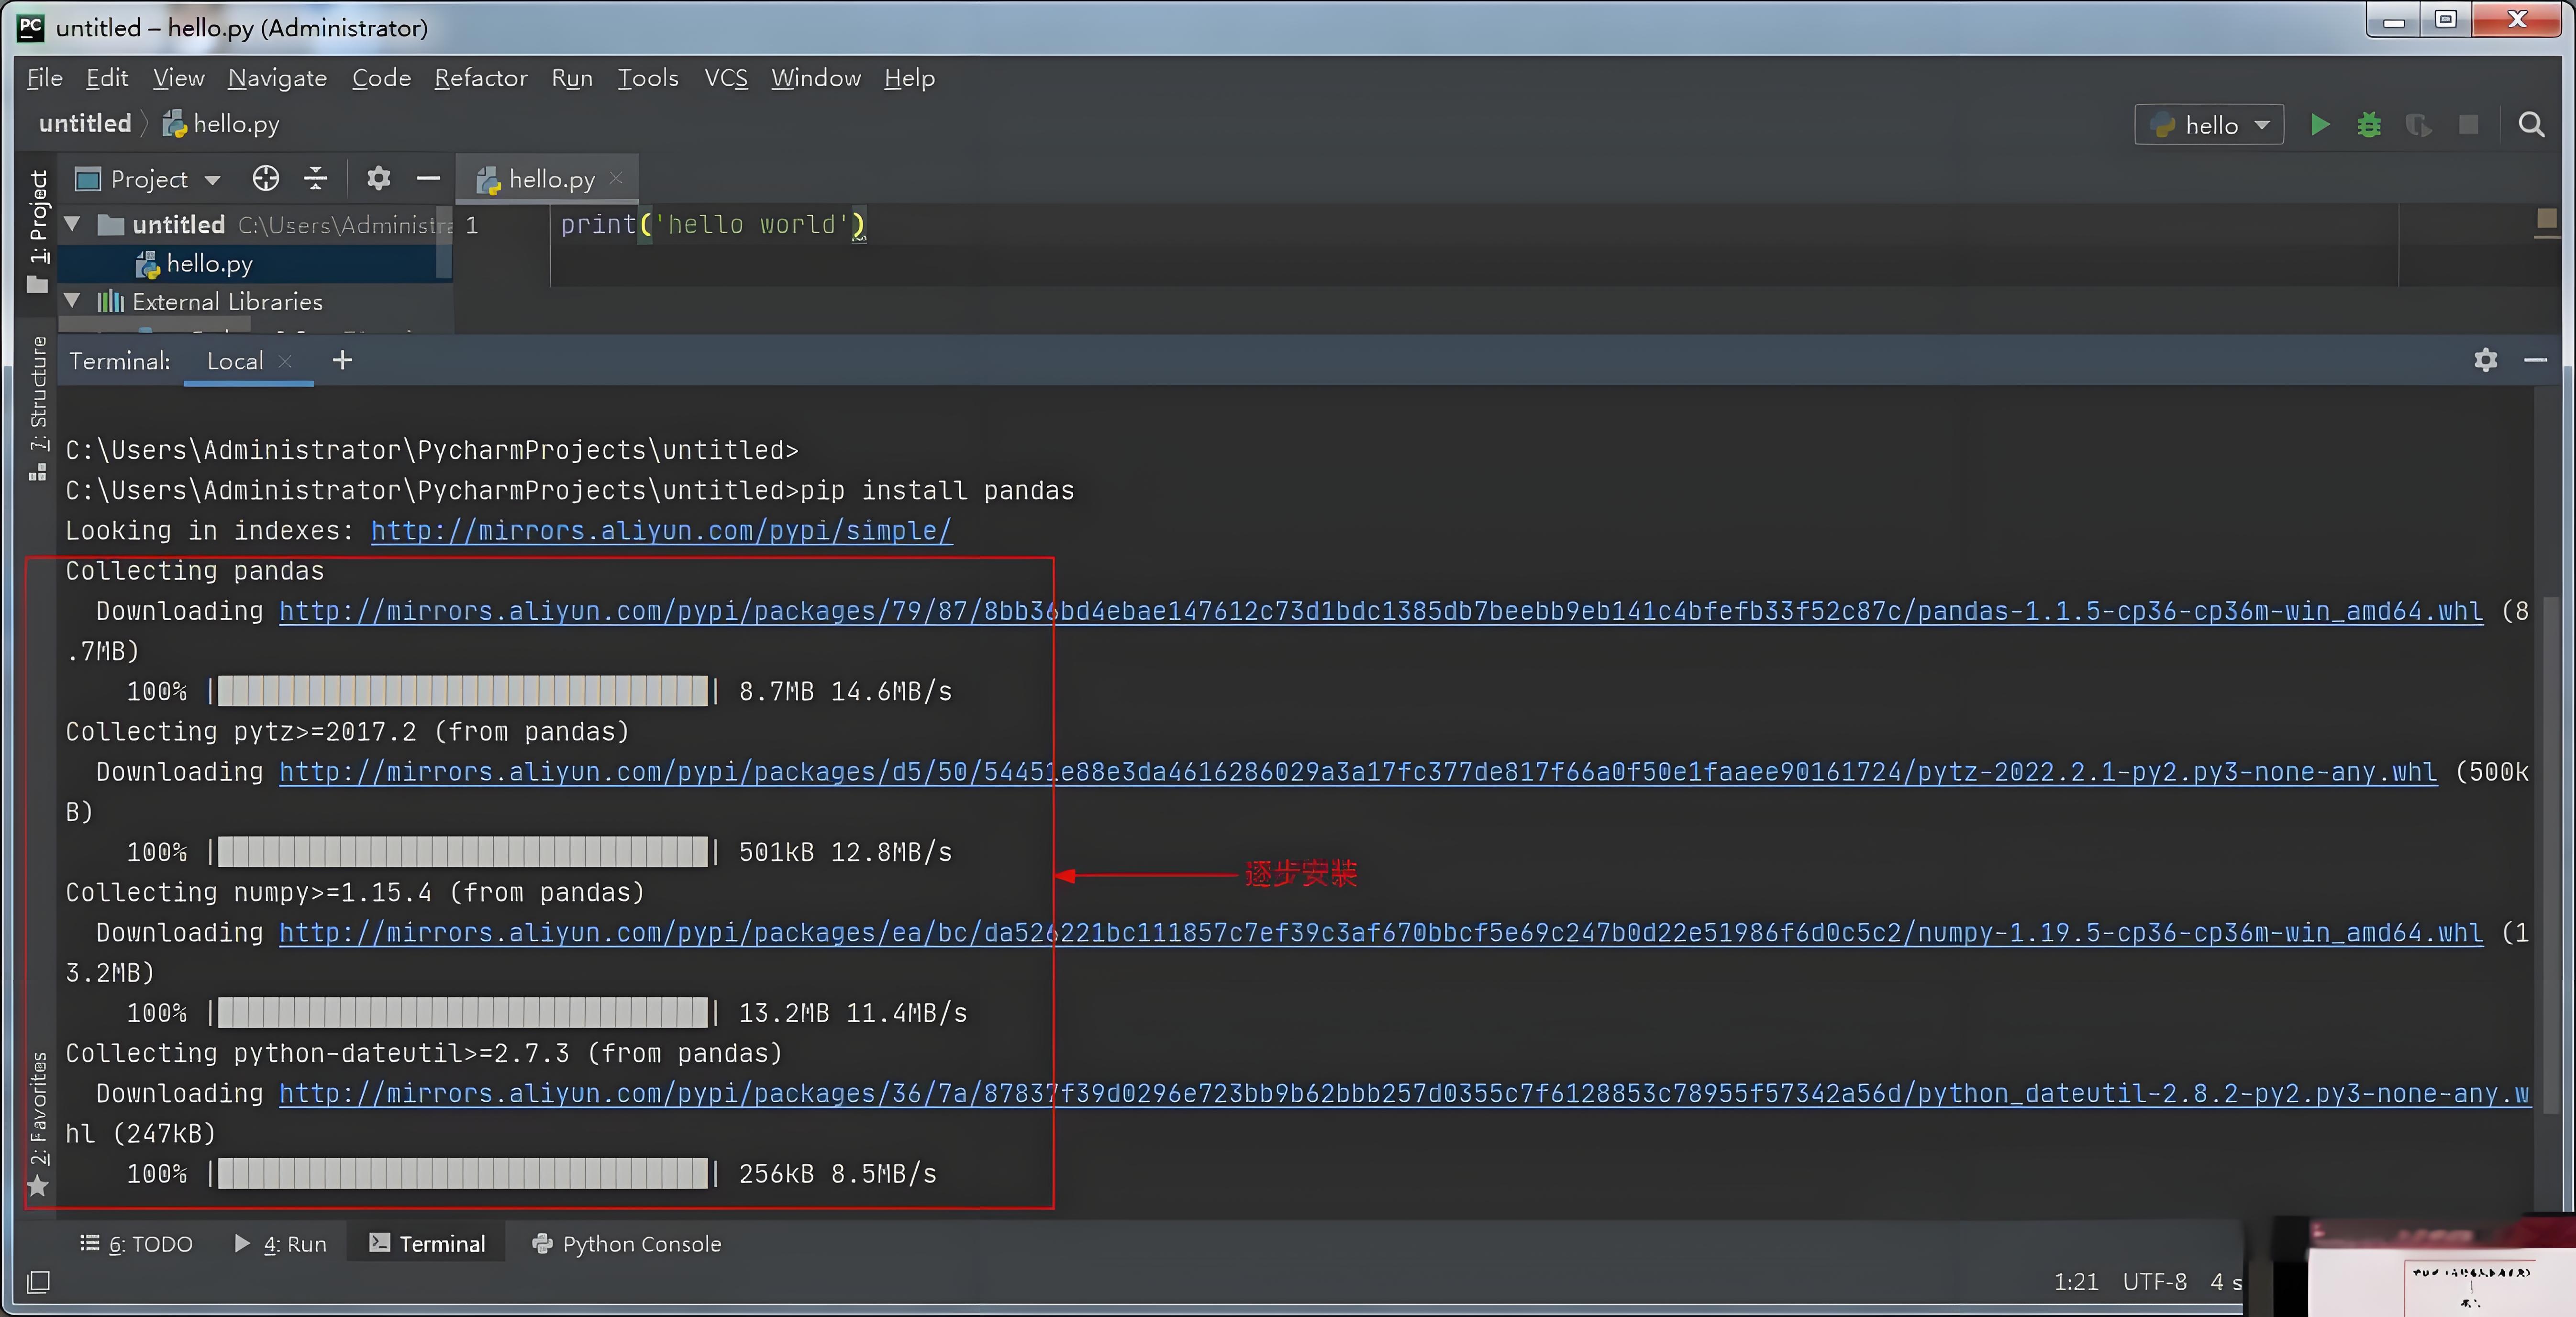Open Project panel settings gear
Screen dimensions: 2576x1317
click(378, 179)
